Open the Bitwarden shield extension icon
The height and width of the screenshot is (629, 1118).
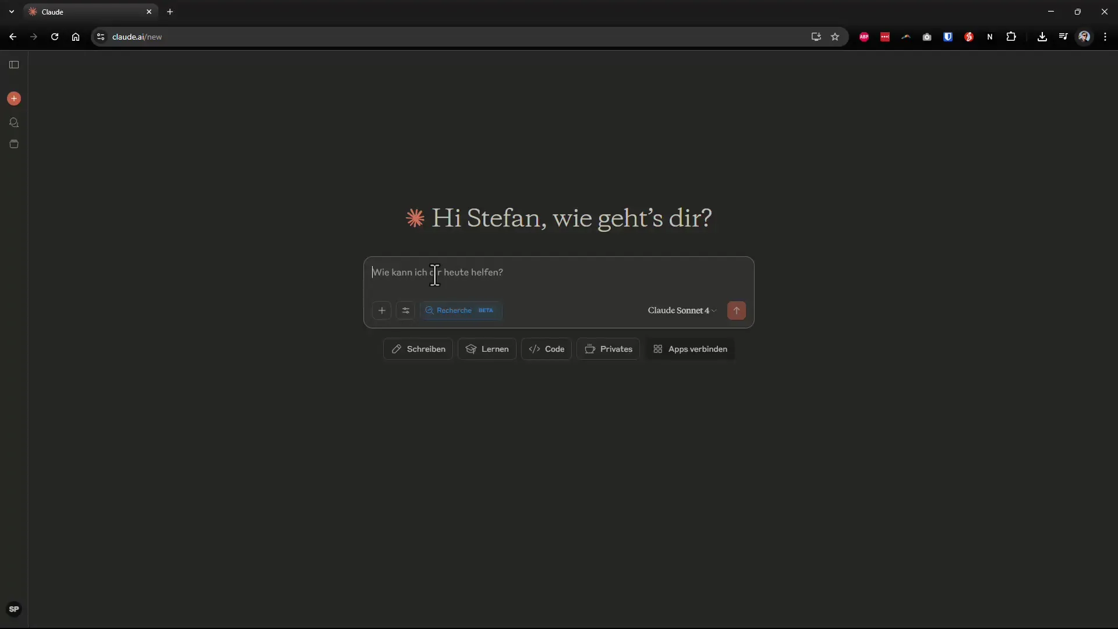(x=948, y=37)
